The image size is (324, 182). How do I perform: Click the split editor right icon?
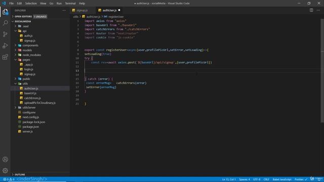(x=311, y=10)
